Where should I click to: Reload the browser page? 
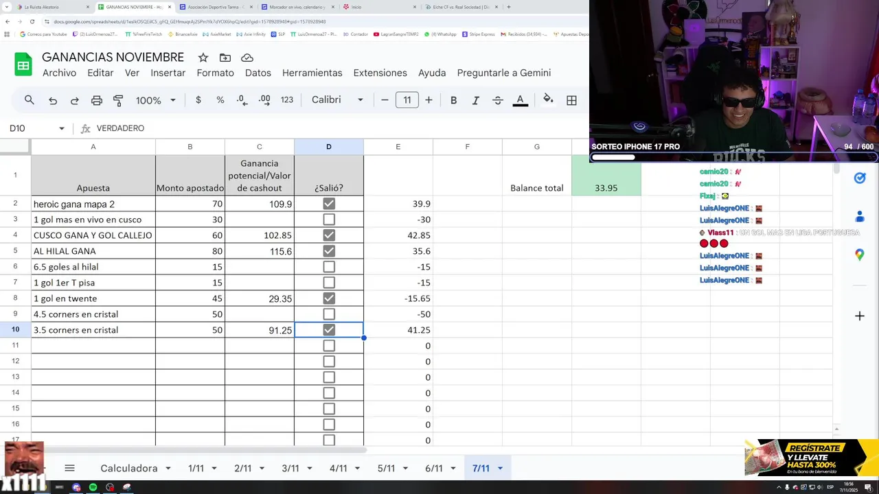[x=32, y=21]
